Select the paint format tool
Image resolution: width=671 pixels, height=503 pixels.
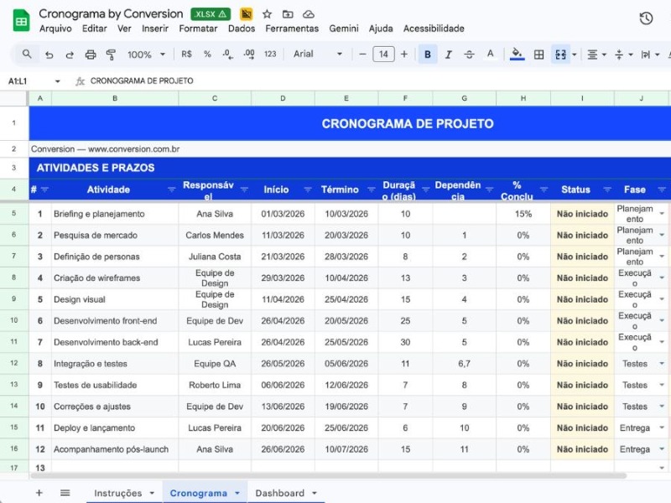[111, 54]
